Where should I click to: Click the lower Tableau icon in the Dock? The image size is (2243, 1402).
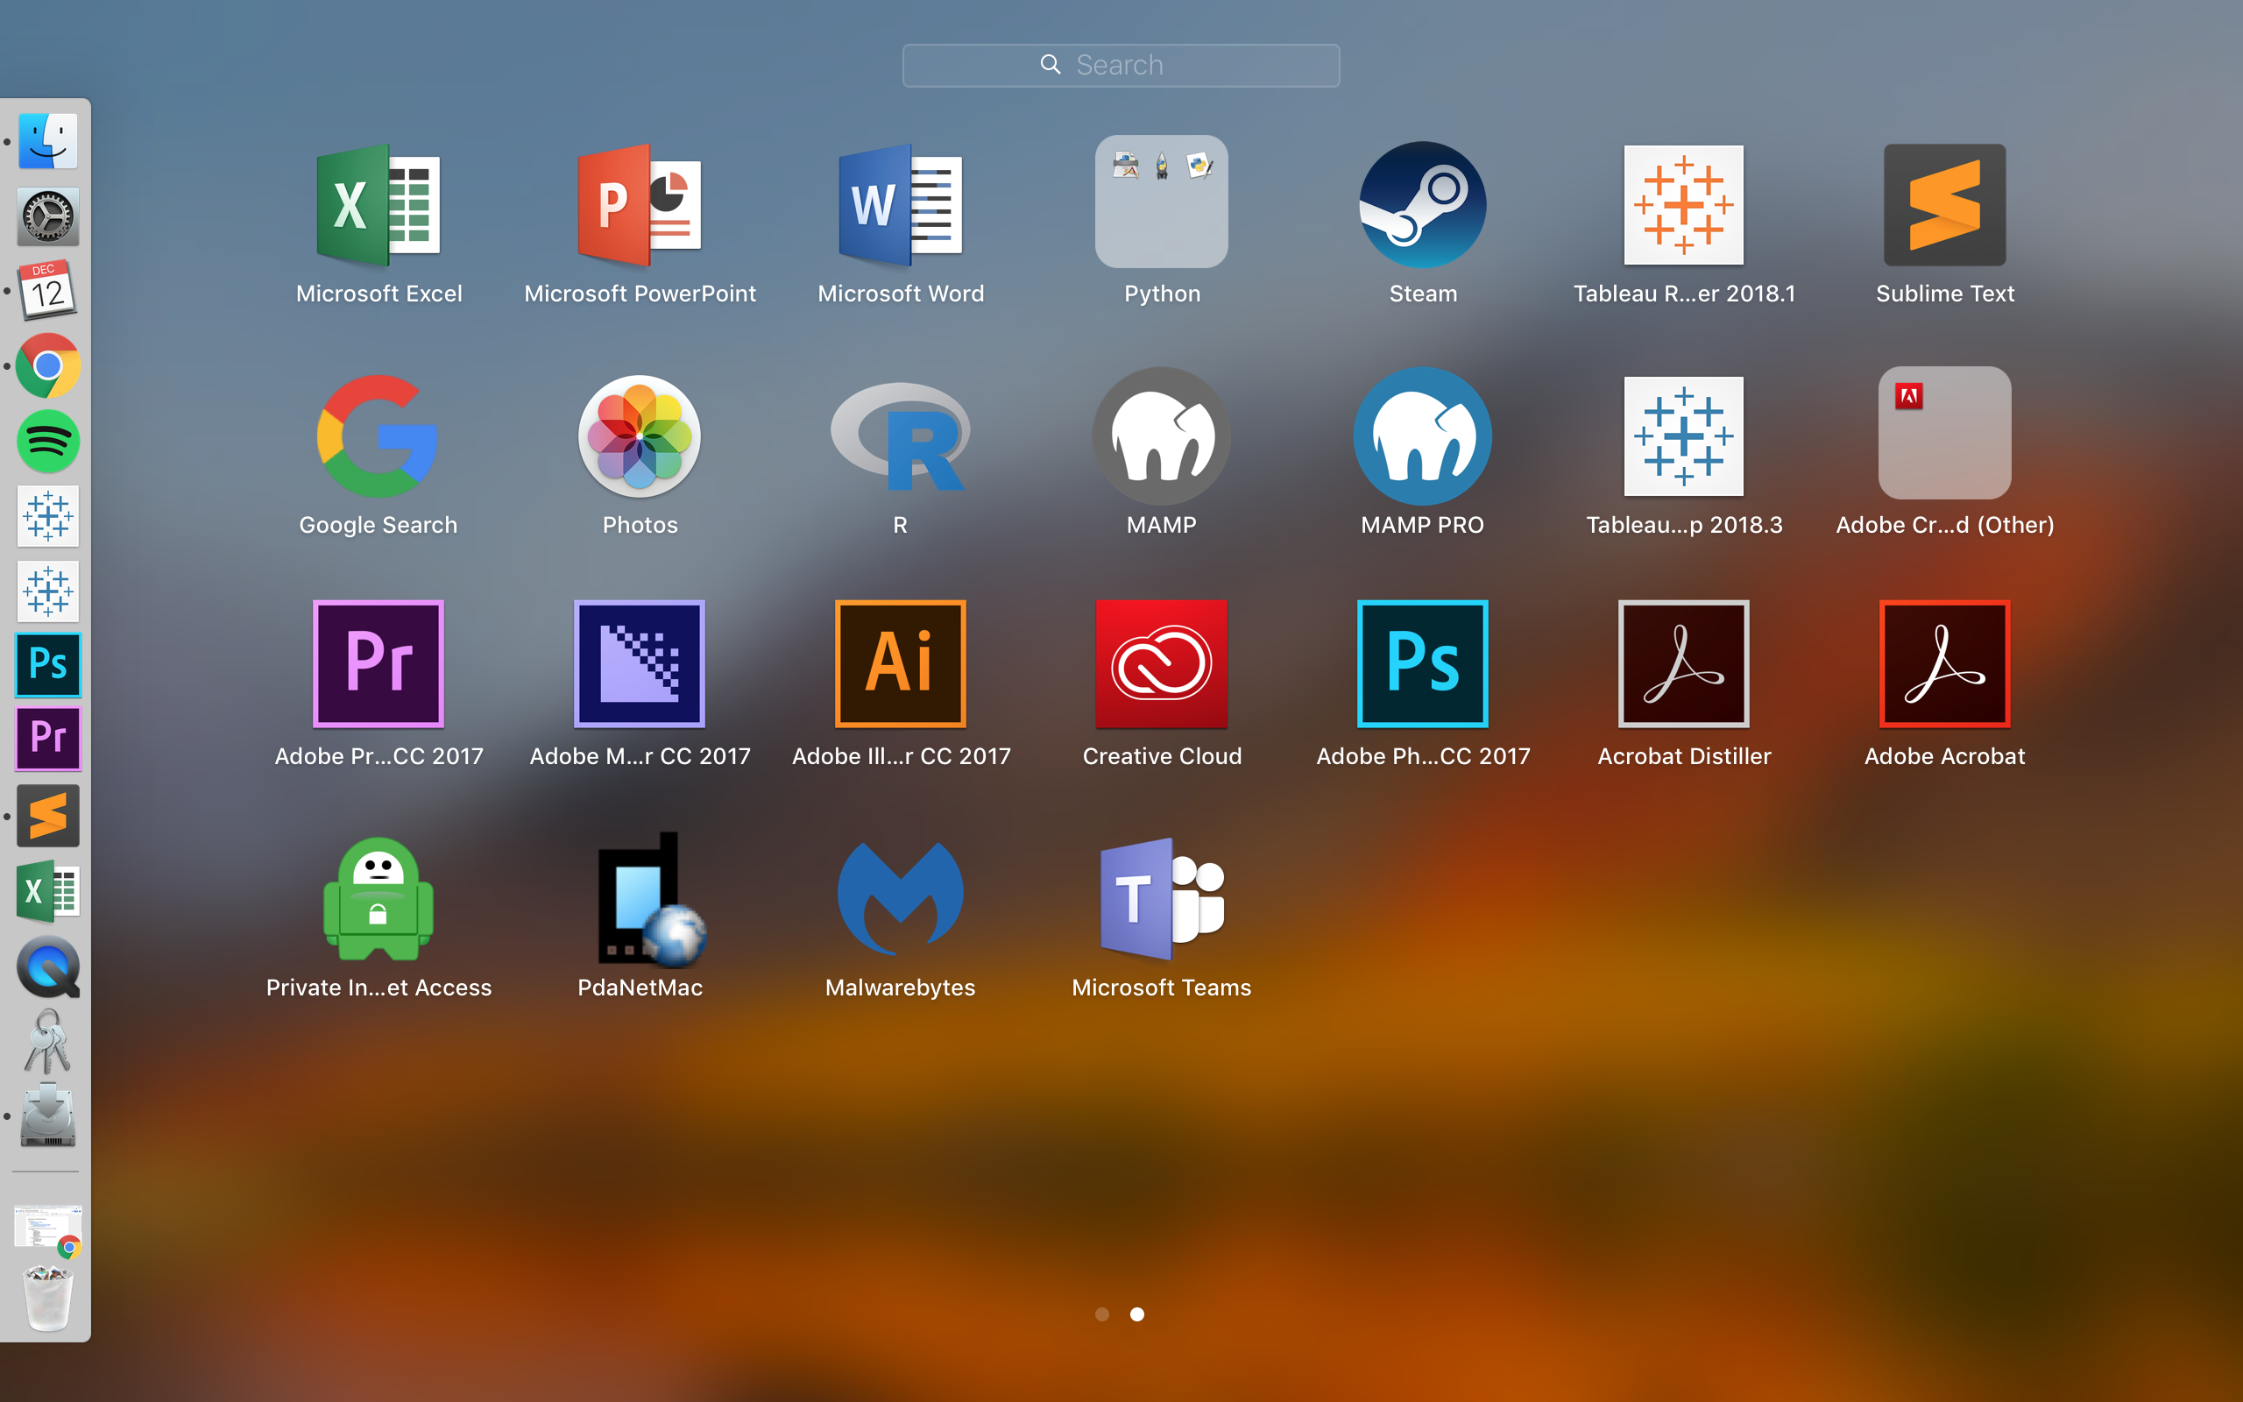tap(48, 591)
